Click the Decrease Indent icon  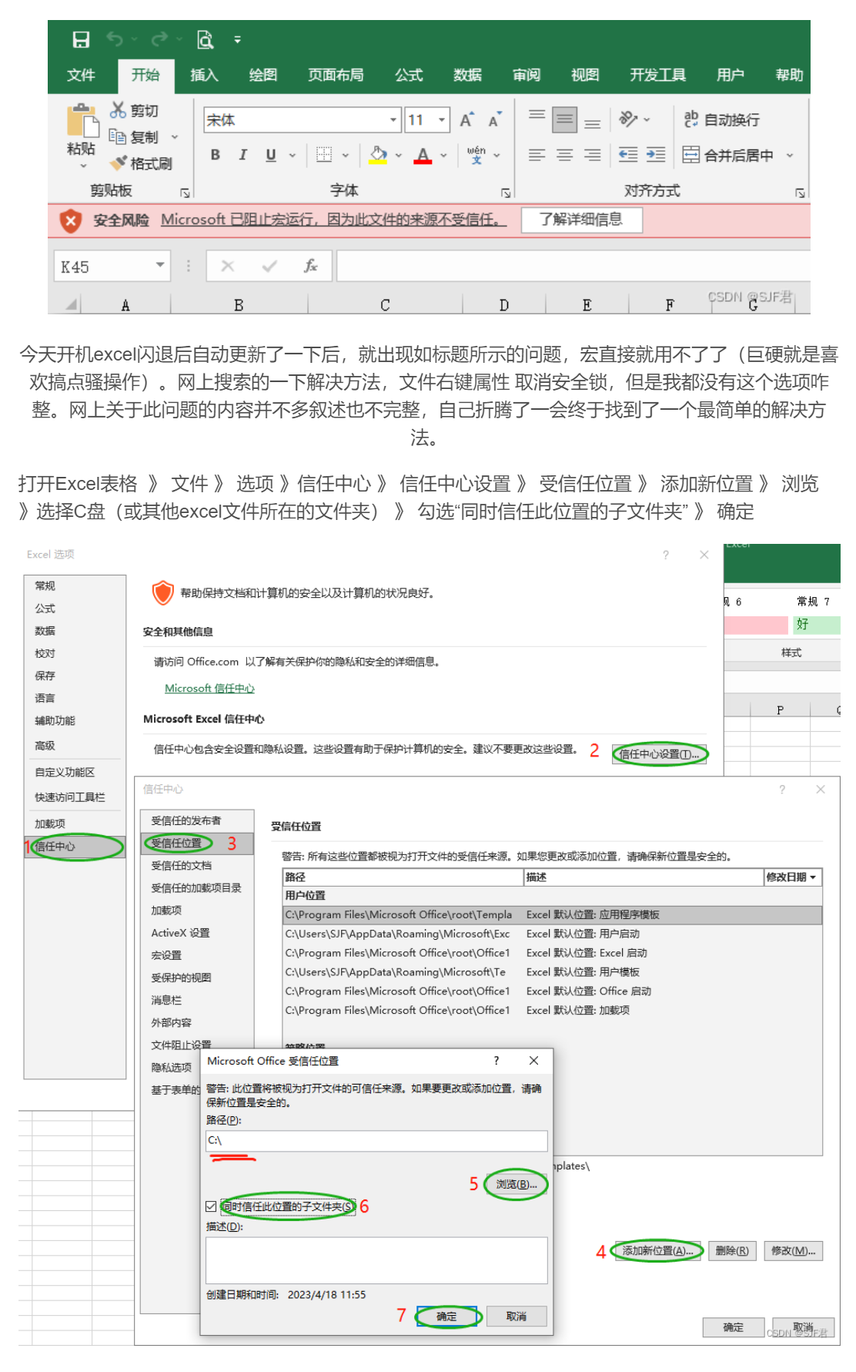pos(628,155)
